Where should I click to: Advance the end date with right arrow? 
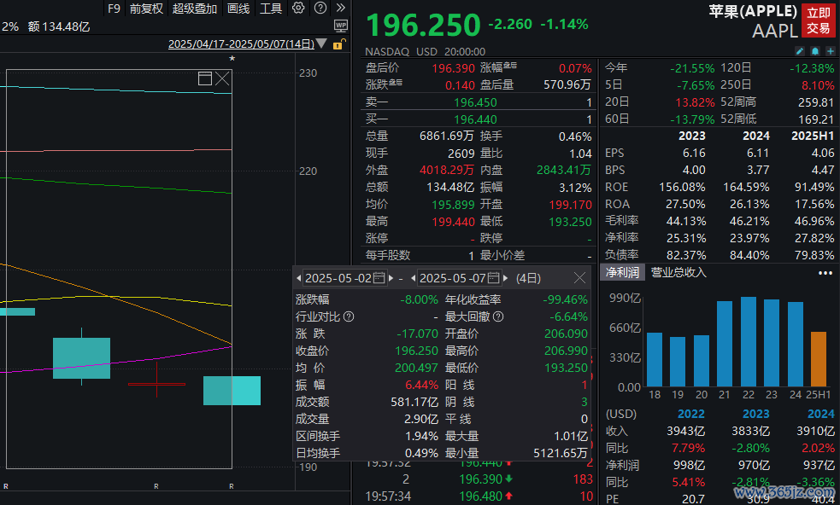click(505, 278)
